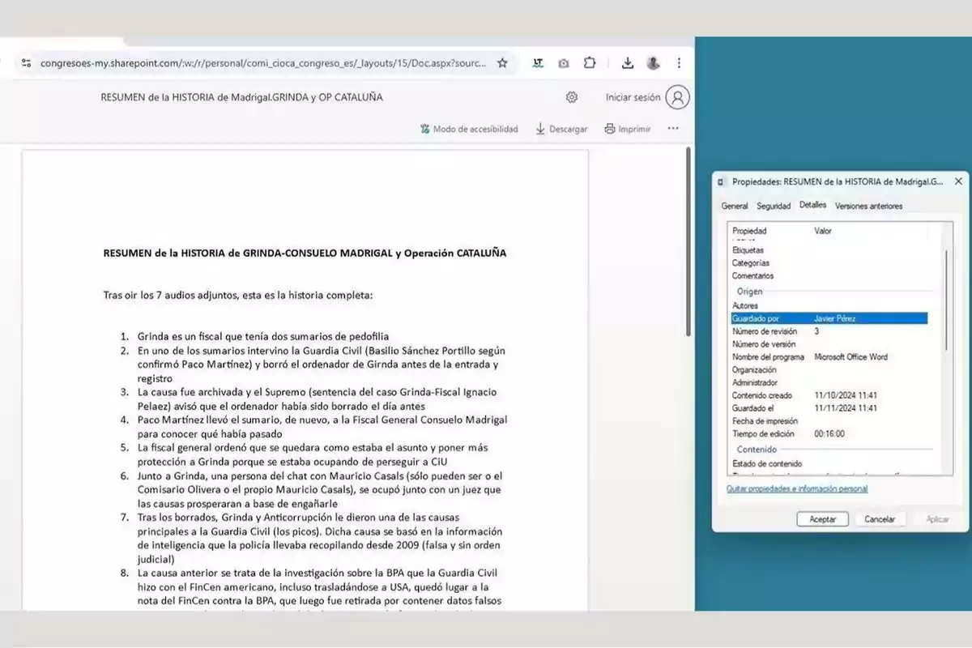Click the Propiedad column header
This screenshot has height=648, width=972.
pyautogui.click(x=749, y=231)
